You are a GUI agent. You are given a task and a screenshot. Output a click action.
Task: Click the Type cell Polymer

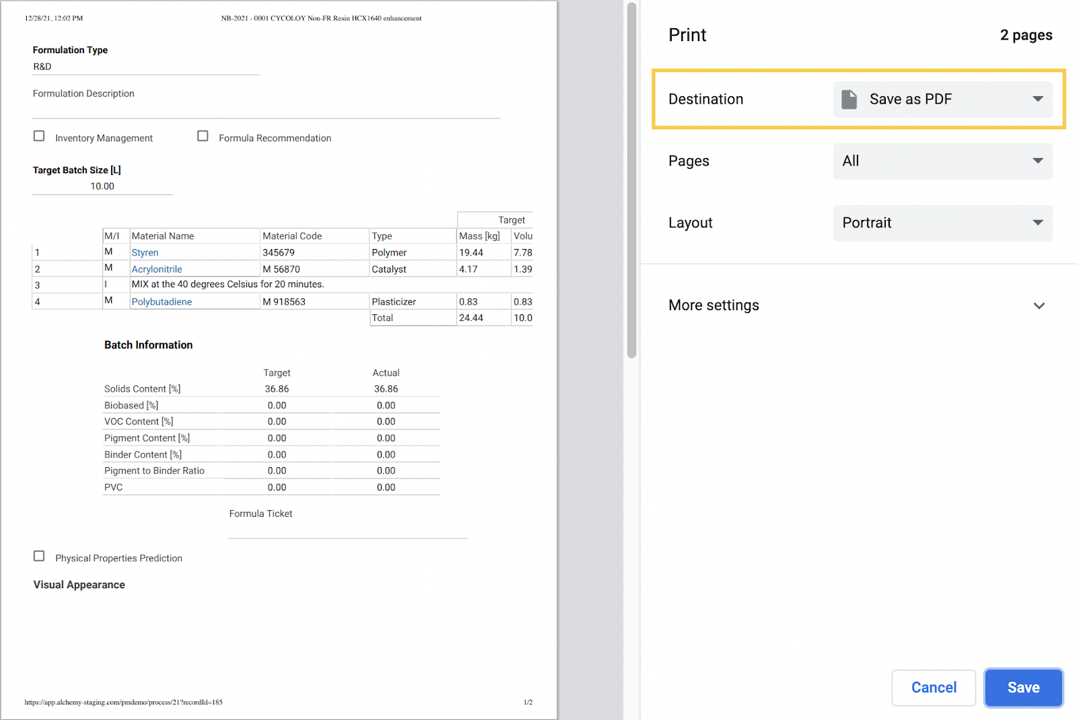coord(389,253)
